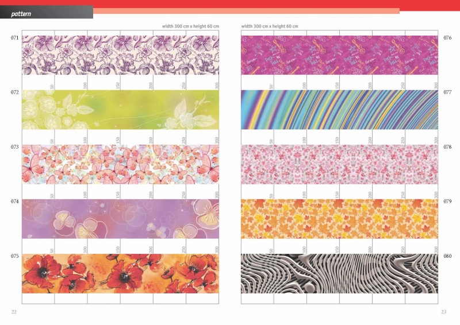Choose the gray wavy lines pattern 080
This screenshot has height=325, width=460.
point(339,273)
